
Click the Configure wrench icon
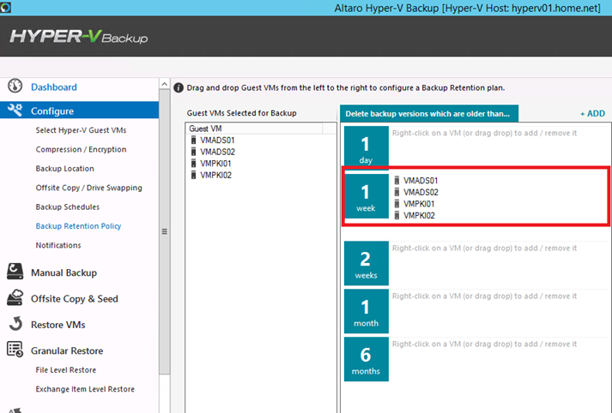pyautogui.click(x=15, y=111)
